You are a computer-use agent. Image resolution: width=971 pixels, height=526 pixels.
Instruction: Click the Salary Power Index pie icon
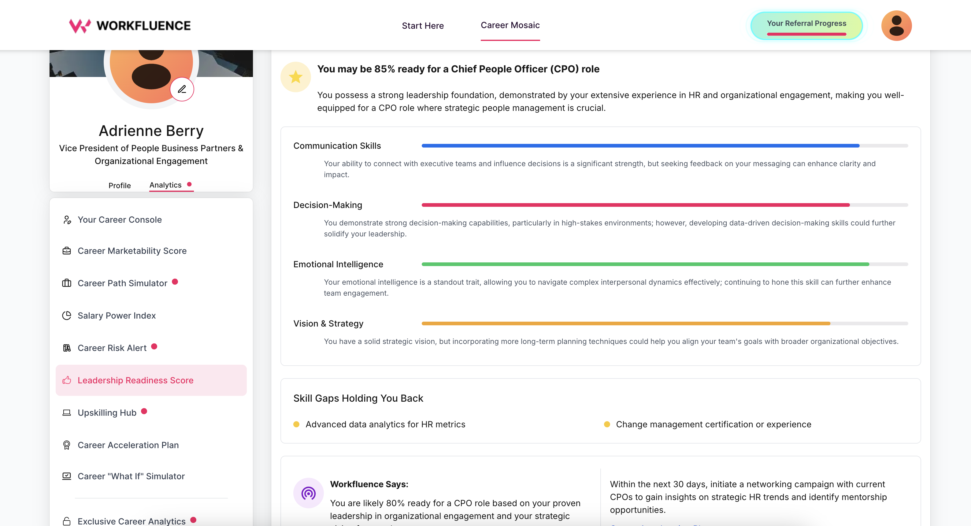67,316
